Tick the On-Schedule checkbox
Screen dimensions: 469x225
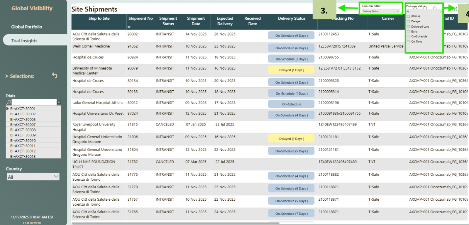[408, 36]
